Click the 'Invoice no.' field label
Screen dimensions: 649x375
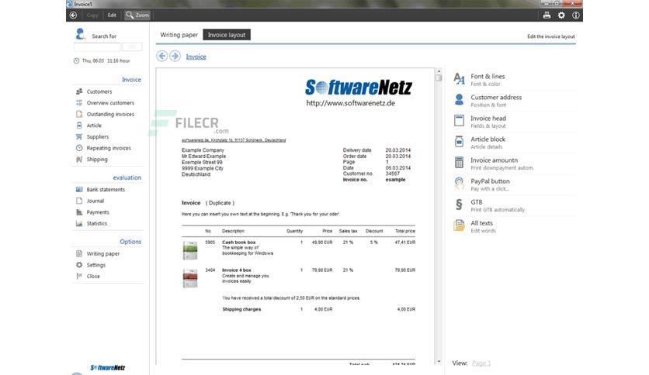pos(355,180)
